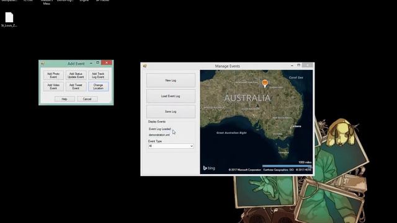
Task: Click the Manage Events title bar
Action: tap(228, 66)
